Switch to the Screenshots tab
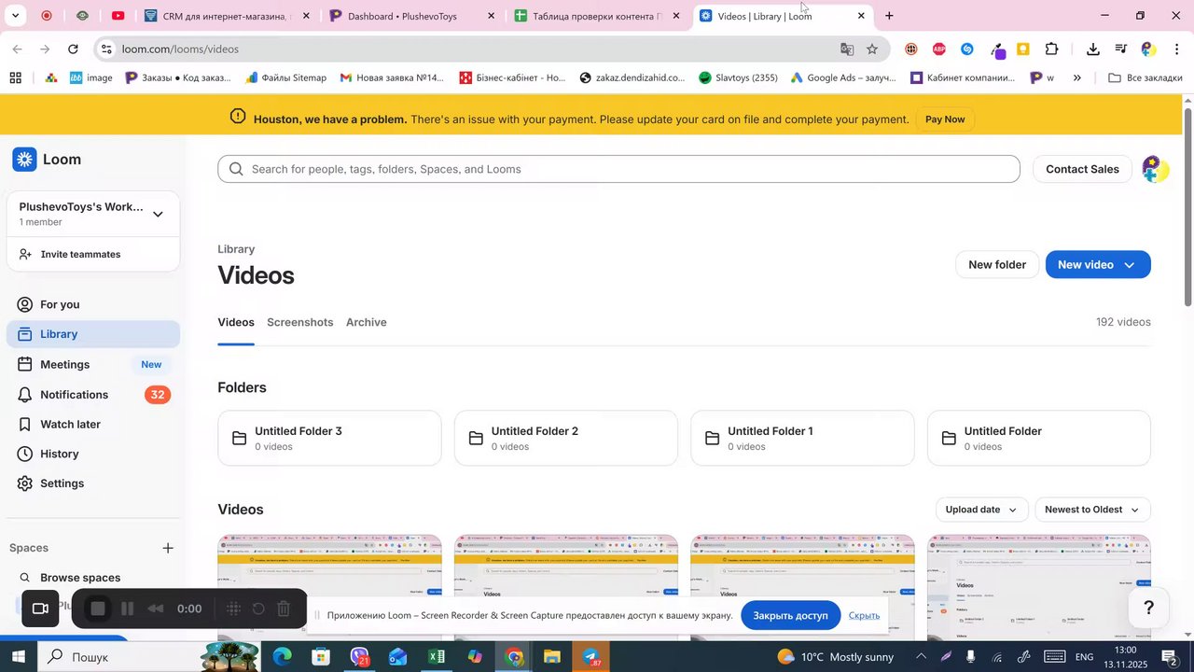This screenshot has height=672, width=1194. tap(299, 322)
